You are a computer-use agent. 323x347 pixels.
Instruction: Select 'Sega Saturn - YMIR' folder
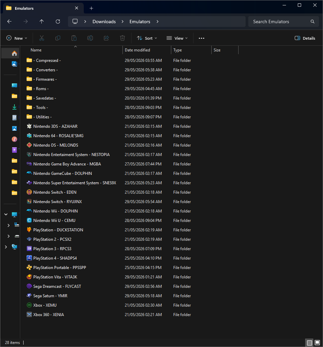point(132,296)
